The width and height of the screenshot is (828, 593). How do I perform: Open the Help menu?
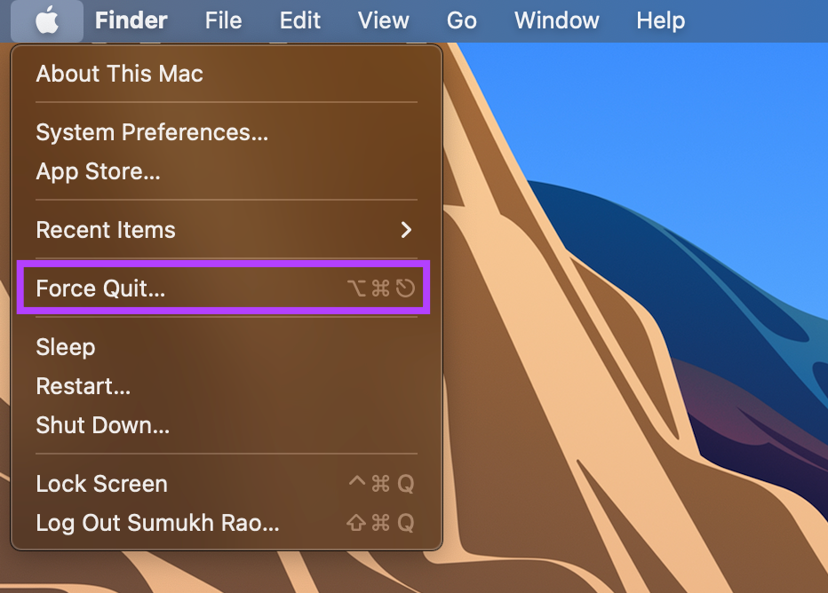pos(661,21)
